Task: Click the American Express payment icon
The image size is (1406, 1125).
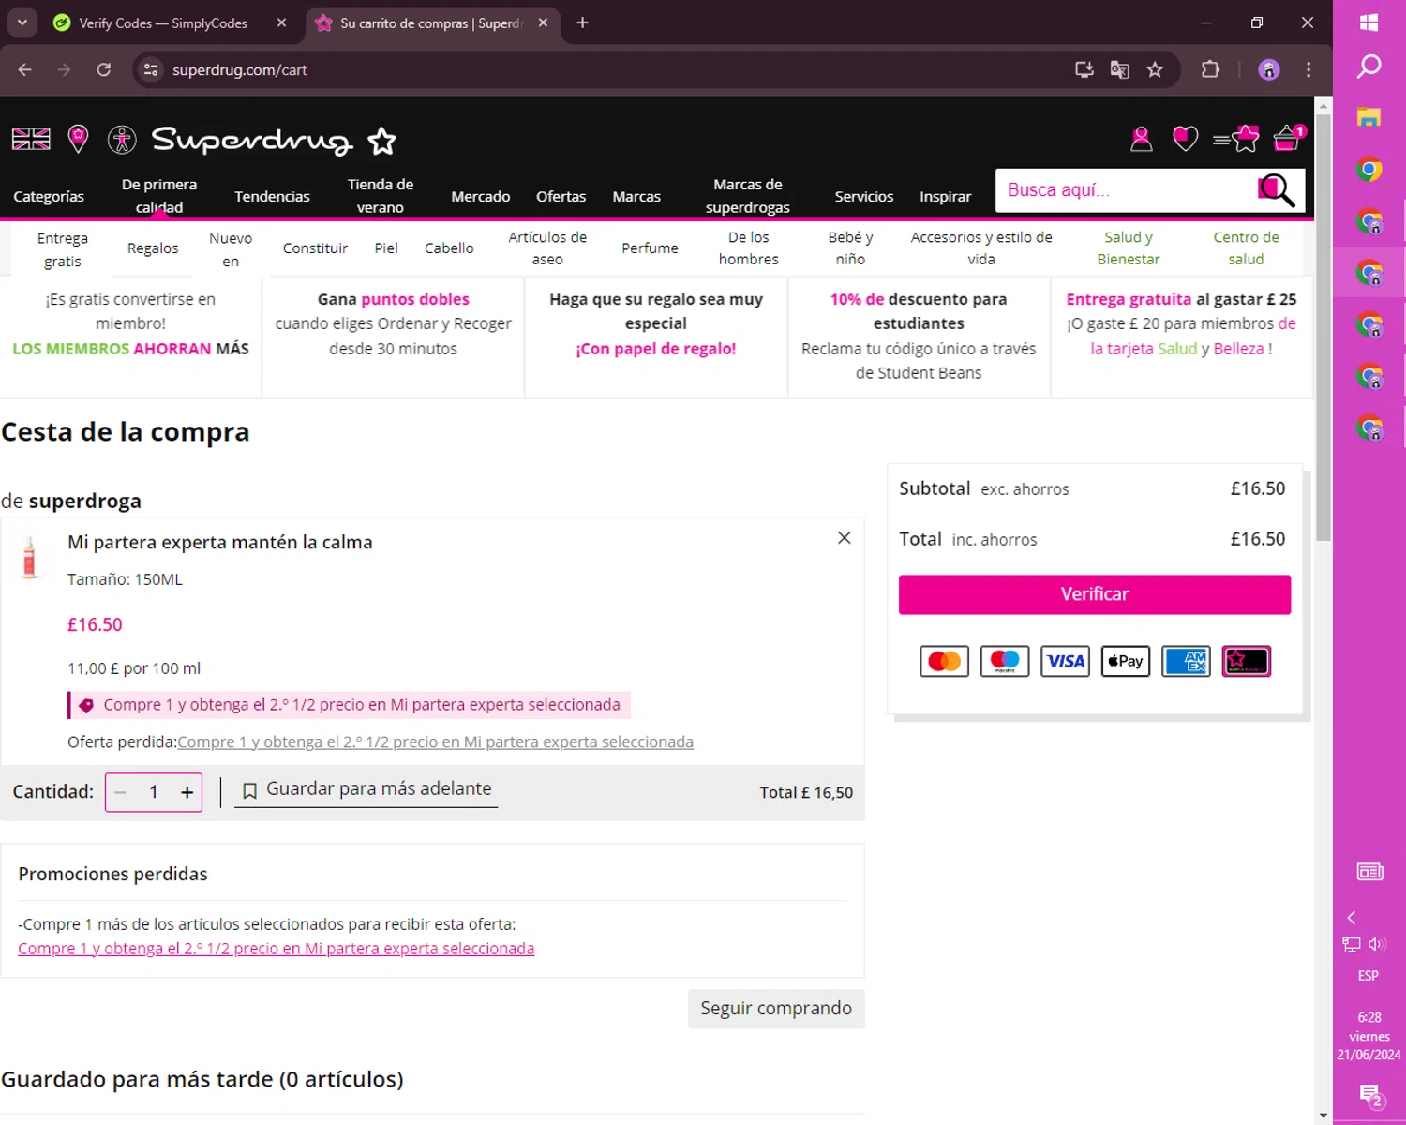Action: [x=1186, y=661]
